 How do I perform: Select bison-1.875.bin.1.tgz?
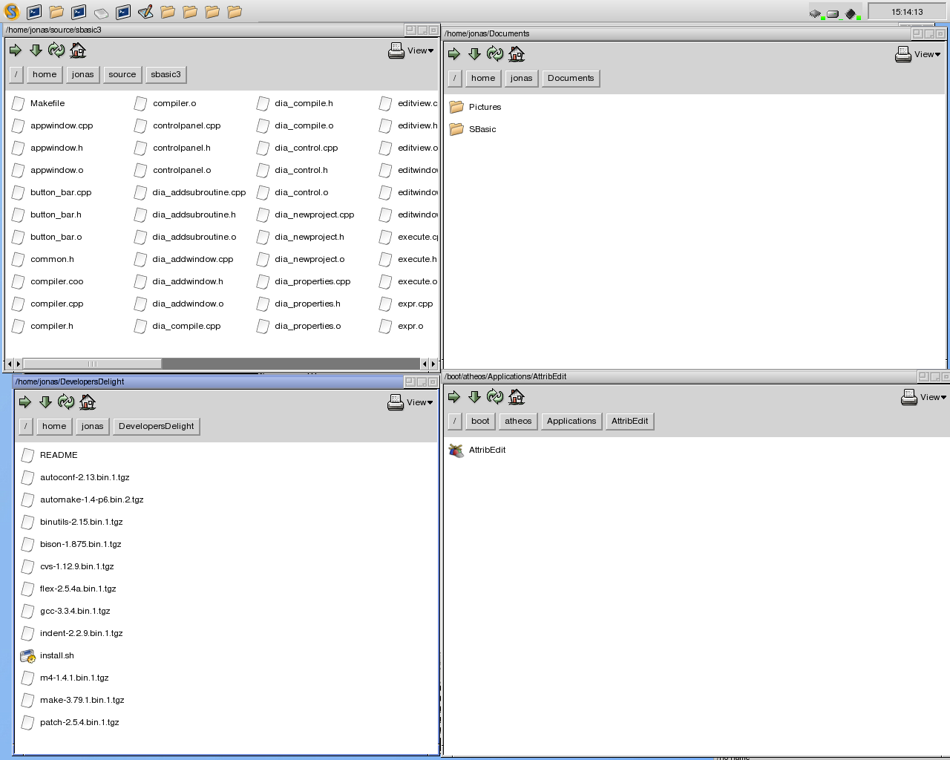pyautogui.click(x=71, y=544)
